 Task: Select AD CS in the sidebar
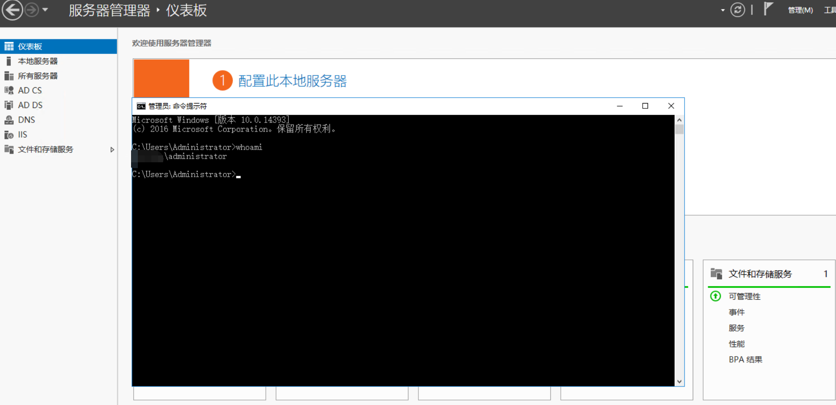[30, 90]
